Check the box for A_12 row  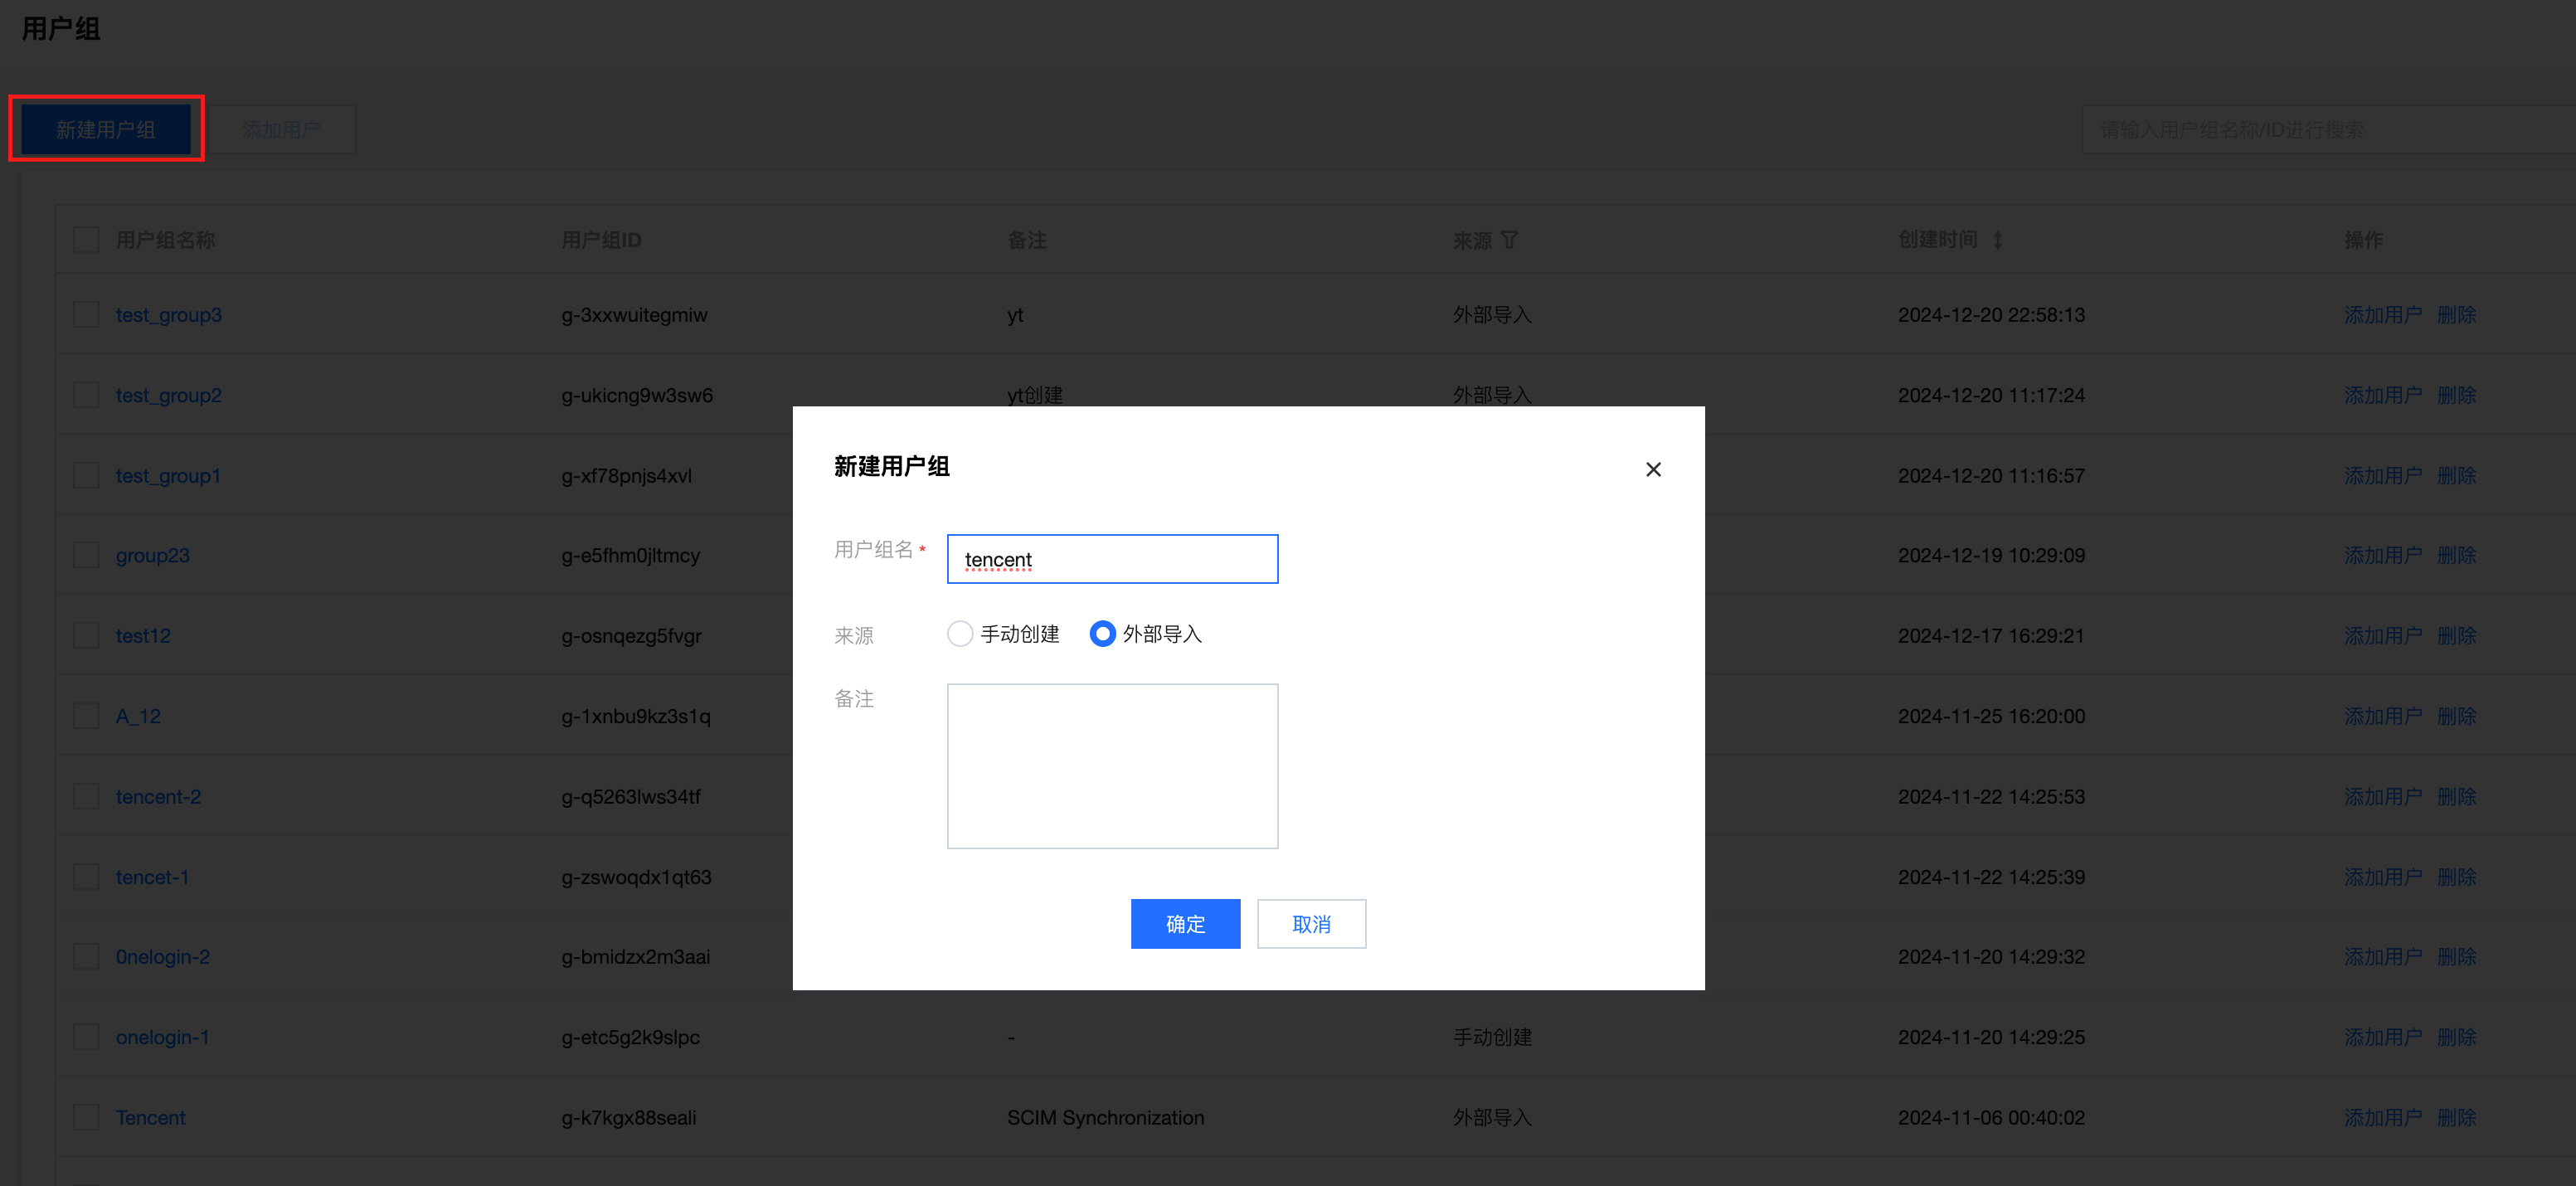[x=86, y=716]
